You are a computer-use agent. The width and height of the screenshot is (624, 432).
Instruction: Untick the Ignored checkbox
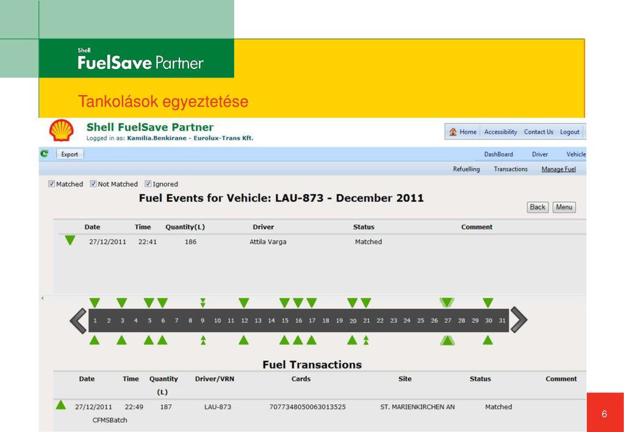148,184
